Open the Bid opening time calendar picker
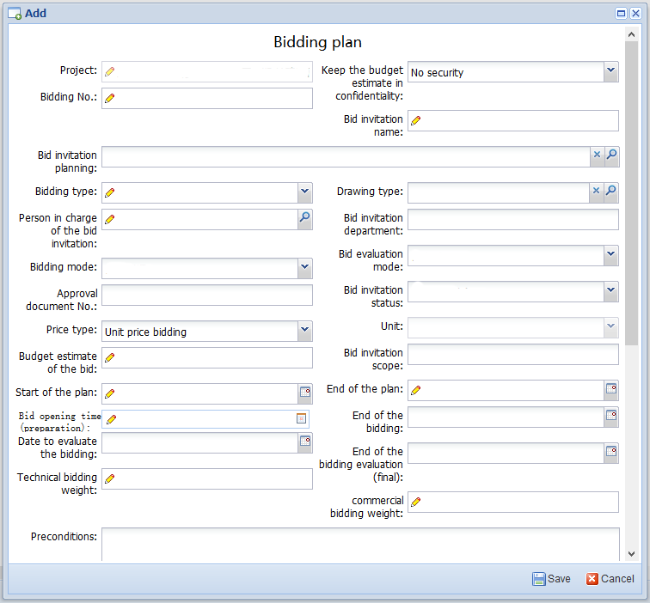This screenshot has width=650, height=603. [x=301, y=418]
